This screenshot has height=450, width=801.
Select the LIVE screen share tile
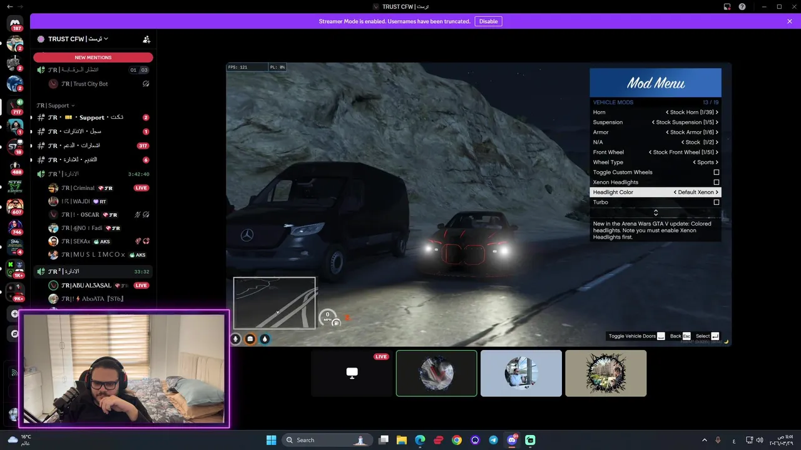352,373
